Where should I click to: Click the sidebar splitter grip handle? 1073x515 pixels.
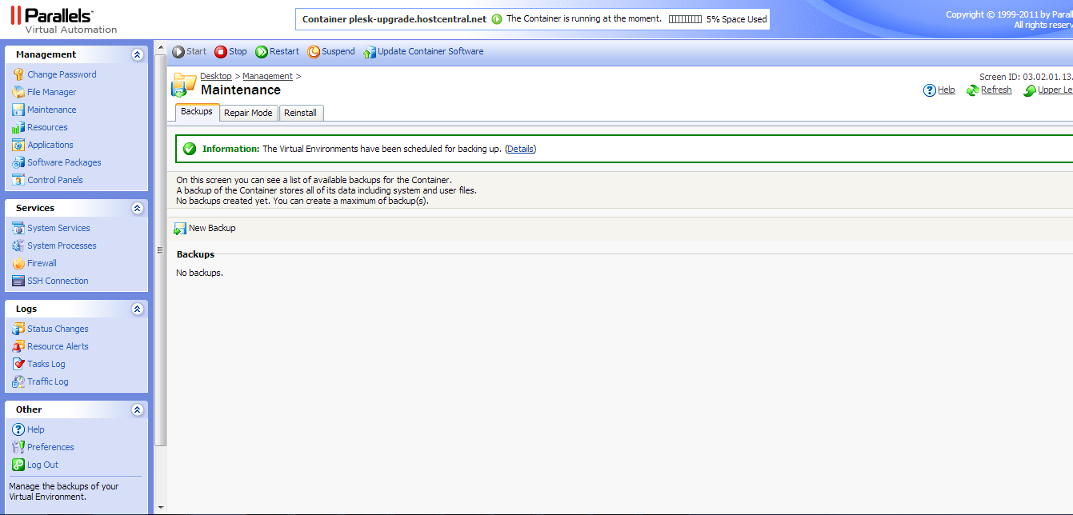pyautogui.click(x=159, y=251)
